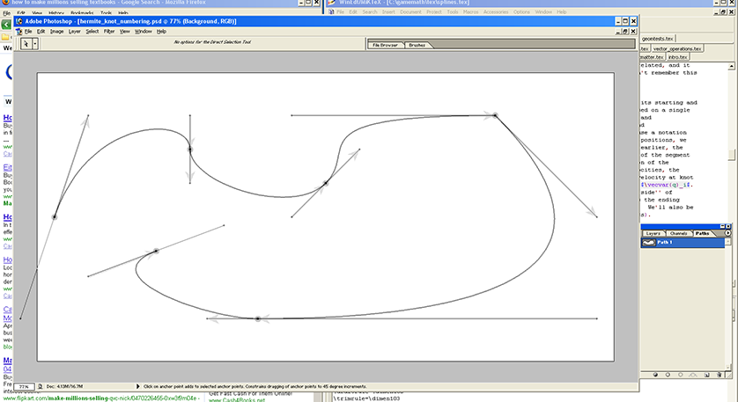Open Photoshop's Filter menu

109,32
